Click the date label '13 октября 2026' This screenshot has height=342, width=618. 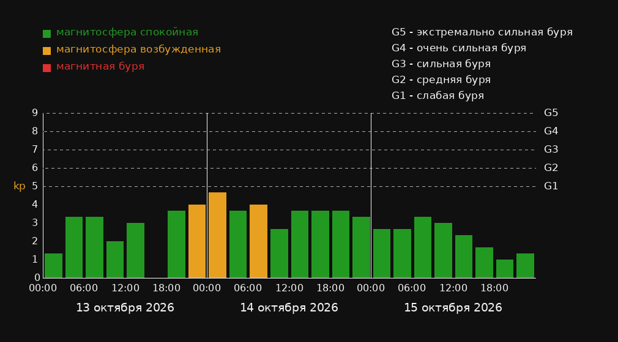tap(125, 308)
